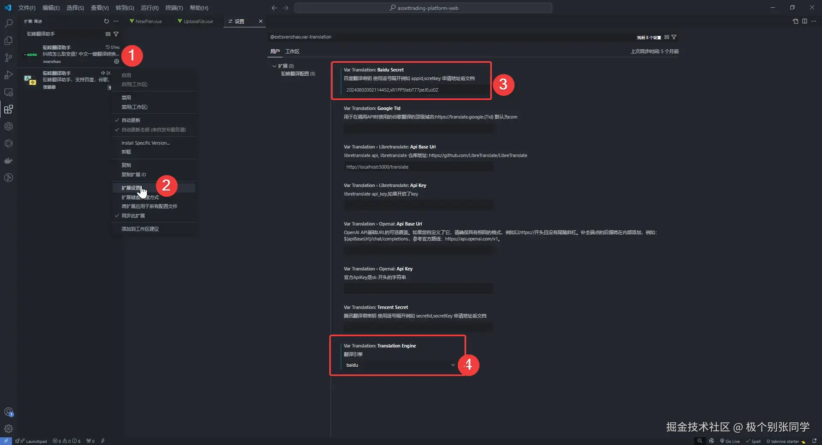Open the Docker view in the activity bar

point(9,160)
